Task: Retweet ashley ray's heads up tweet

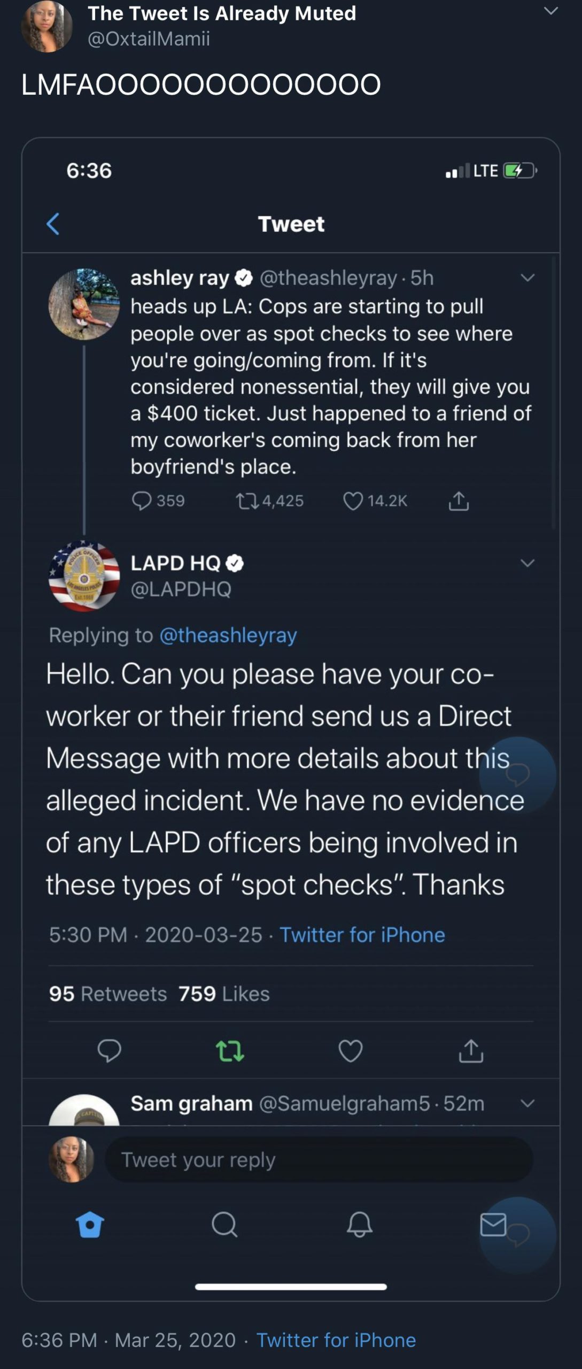Action: click(247, 501)
